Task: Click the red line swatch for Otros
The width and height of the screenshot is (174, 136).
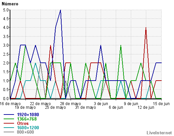Action: click(9, 123)
